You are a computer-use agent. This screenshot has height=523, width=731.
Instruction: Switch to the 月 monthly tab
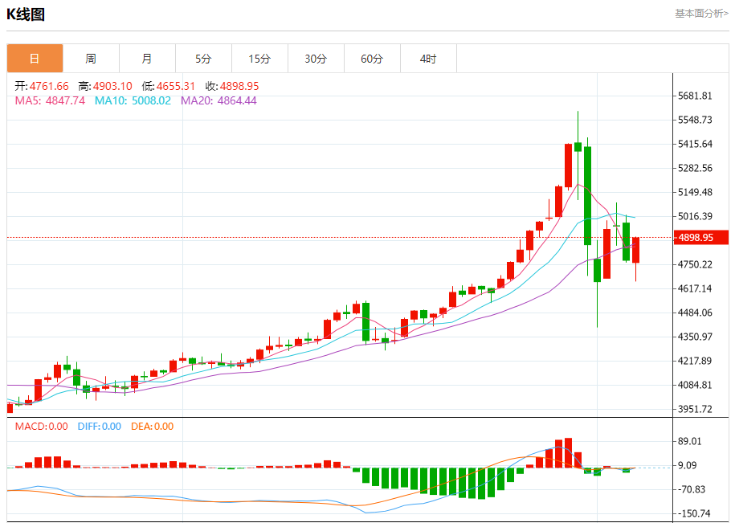pos(147,59)
